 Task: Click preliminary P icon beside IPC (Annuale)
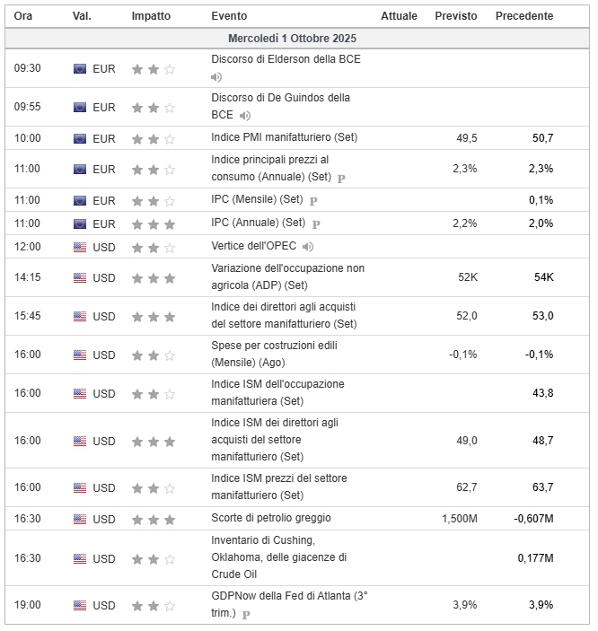click(x=316, y=223)
